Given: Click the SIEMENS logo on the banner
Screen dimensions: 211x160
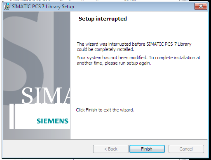Looking at the screenshot, I should coord(53,121).
